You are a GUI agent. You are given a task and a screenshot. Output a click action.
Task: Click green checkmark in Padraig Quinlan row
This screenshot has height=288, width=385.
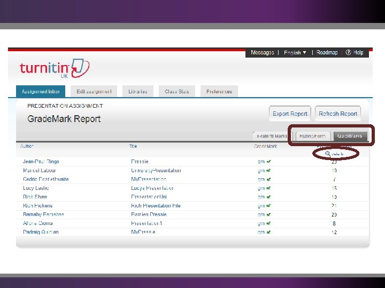point(268,232)
